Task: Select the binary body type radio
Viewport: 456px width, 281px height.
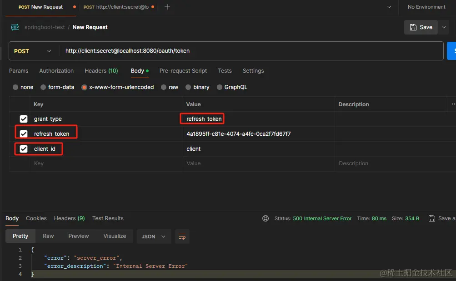Action: click(x=188, y=87)
